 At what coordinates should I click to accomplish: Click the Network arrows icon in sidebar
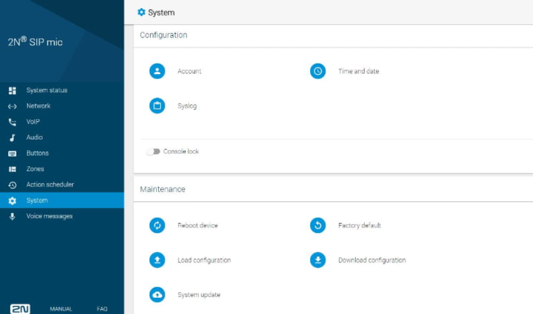click(x=12, y=106)
